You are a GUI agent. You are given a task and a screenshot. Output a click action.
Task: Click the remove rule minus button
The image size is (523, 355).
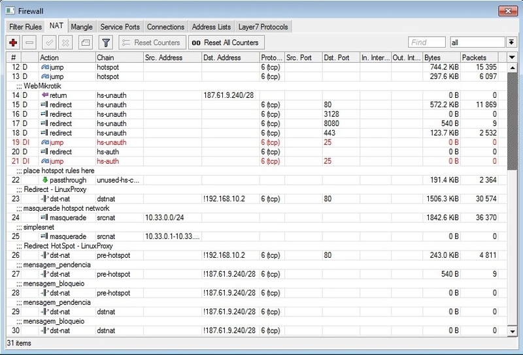coord(29,42)
